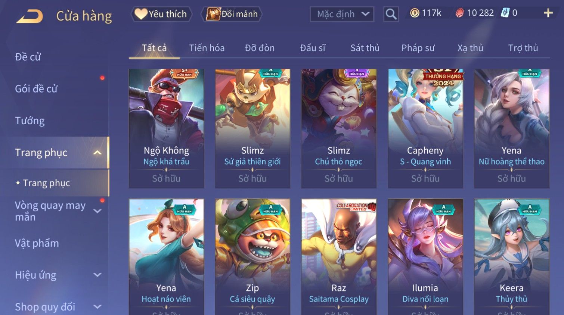564x315 pixels.
Task: Switch to the Pháp sư tab
Action: click(418, 48)
